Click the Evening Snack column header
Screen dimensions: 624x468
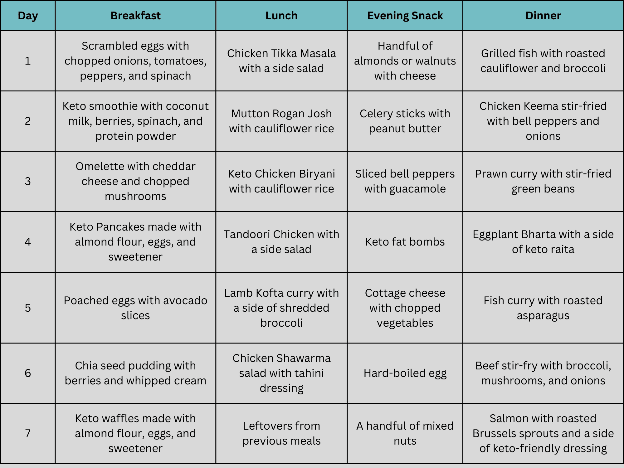point(405,16)
